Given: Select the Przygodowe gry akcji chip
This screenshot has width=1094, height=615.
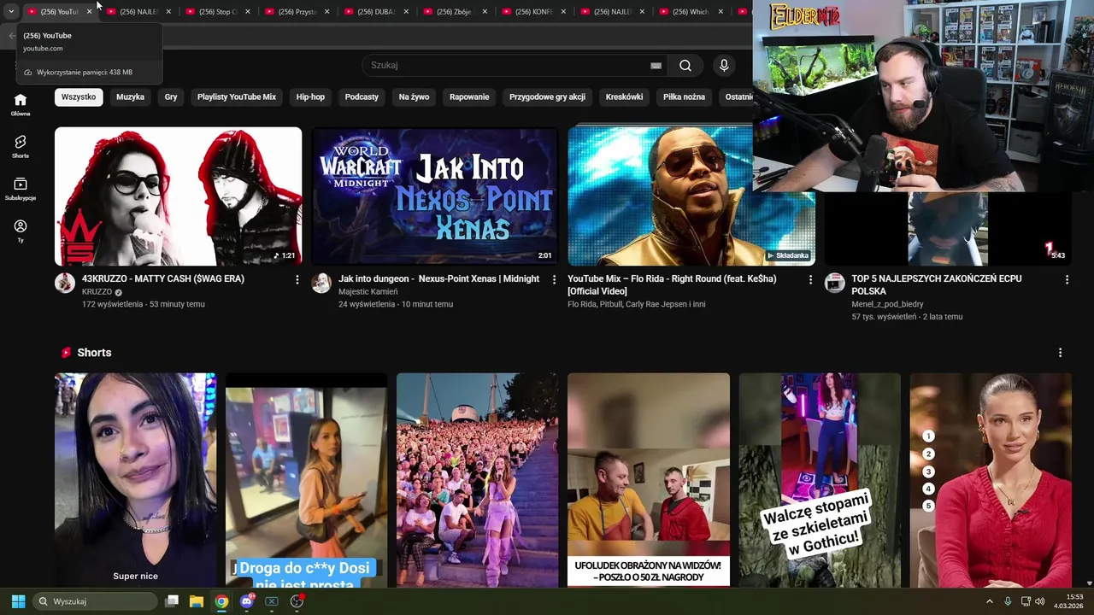Looking at the screenshot, I should (x=547, y=97).
